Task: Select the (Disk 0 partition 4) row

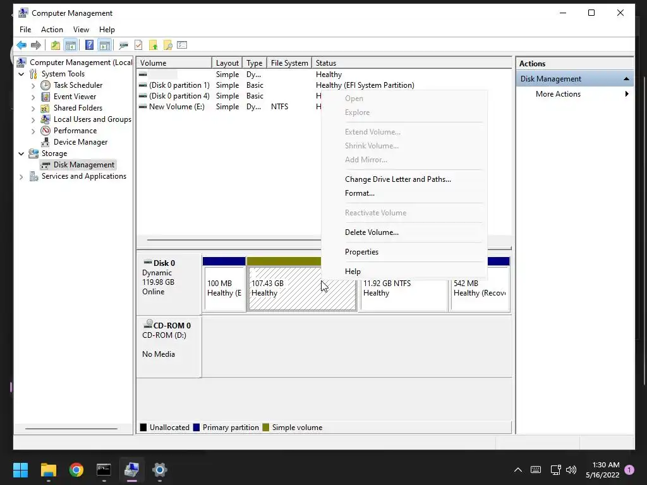Action: pyautogui.click(x=179, y=96)
